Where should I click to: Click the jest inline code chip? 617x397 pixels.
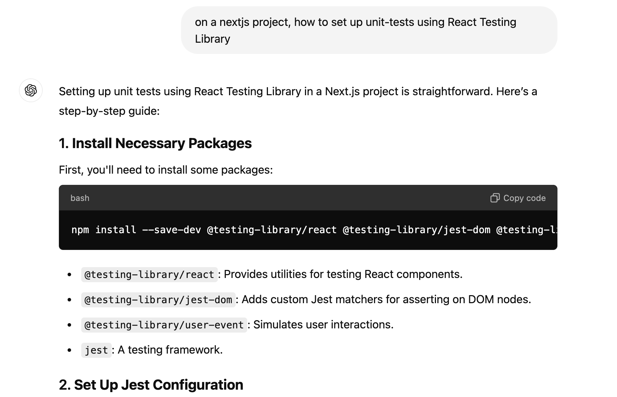[x=96, y=350]
